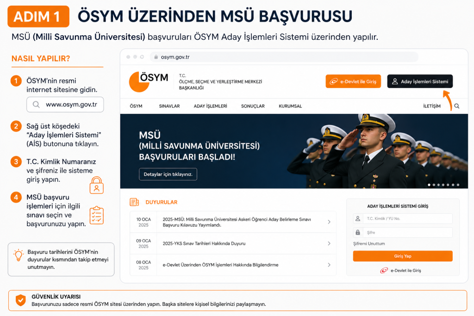Click the padlock user icon beside step 3

coord(97,185)
